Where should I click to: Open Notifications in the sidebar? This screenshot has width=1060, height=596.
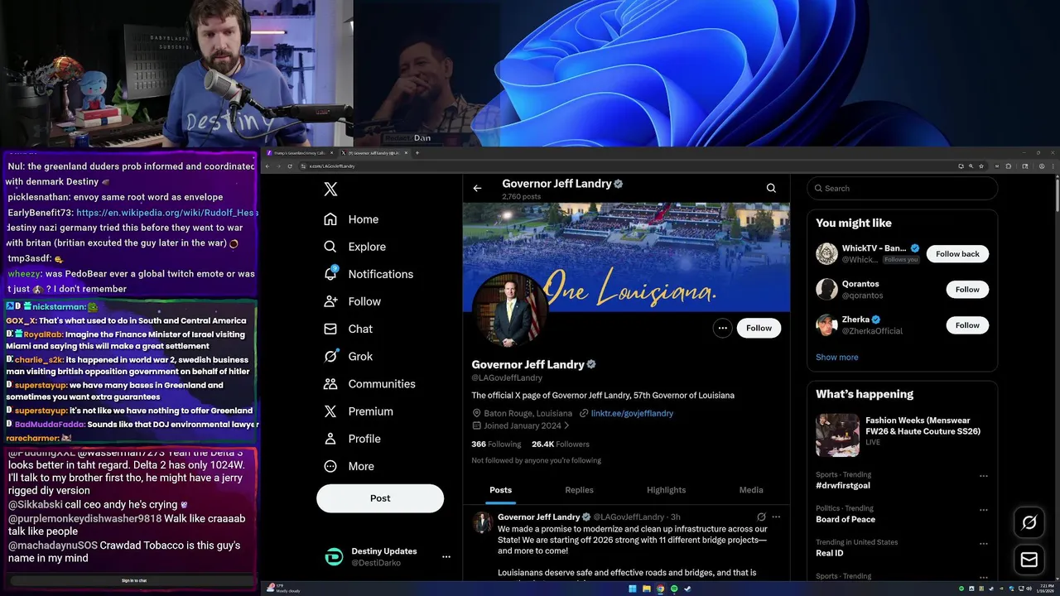coord(369,274)
